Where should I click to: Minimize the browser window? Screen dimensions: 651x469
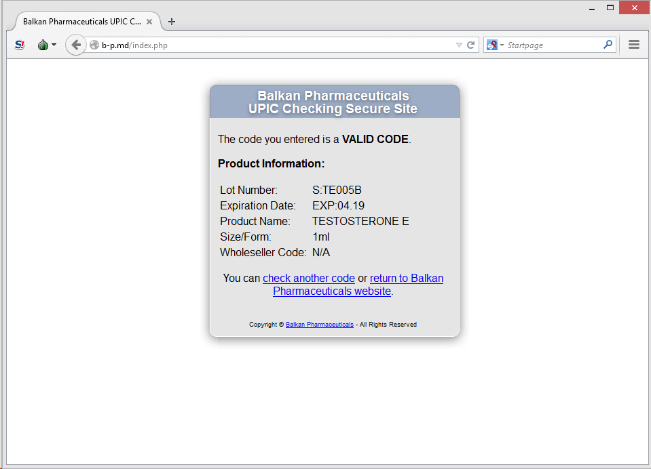[x=592, y=8]
